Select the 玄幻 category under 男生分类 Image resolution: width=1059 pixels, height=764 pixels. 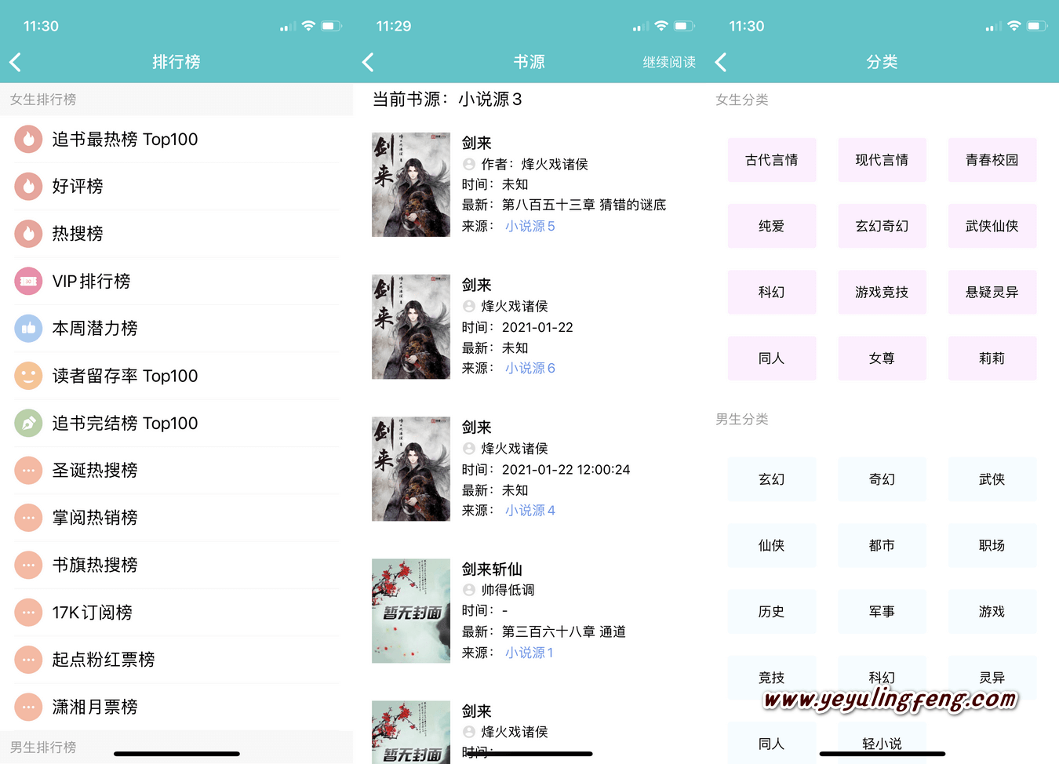click(772, 479)
